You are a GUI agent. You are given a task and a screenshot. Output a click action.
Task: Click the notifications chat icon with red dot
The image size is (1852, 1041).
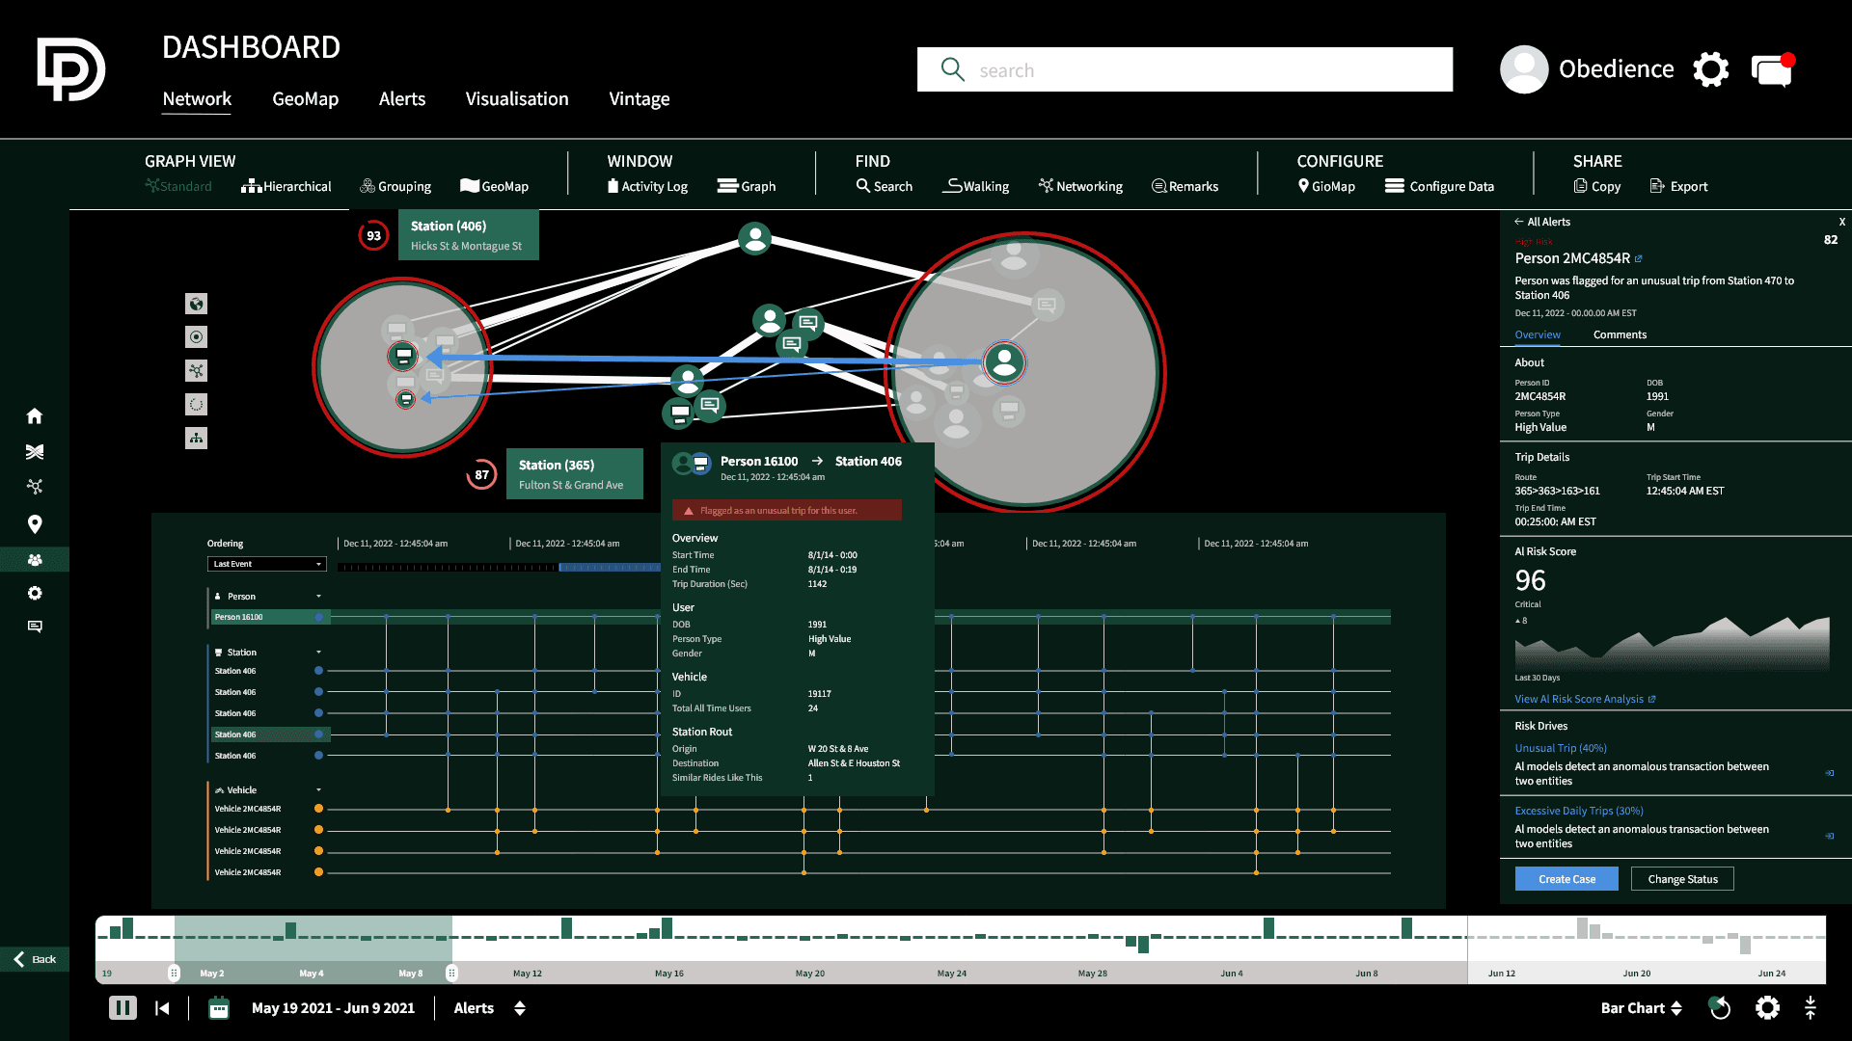pos(1772,70)
